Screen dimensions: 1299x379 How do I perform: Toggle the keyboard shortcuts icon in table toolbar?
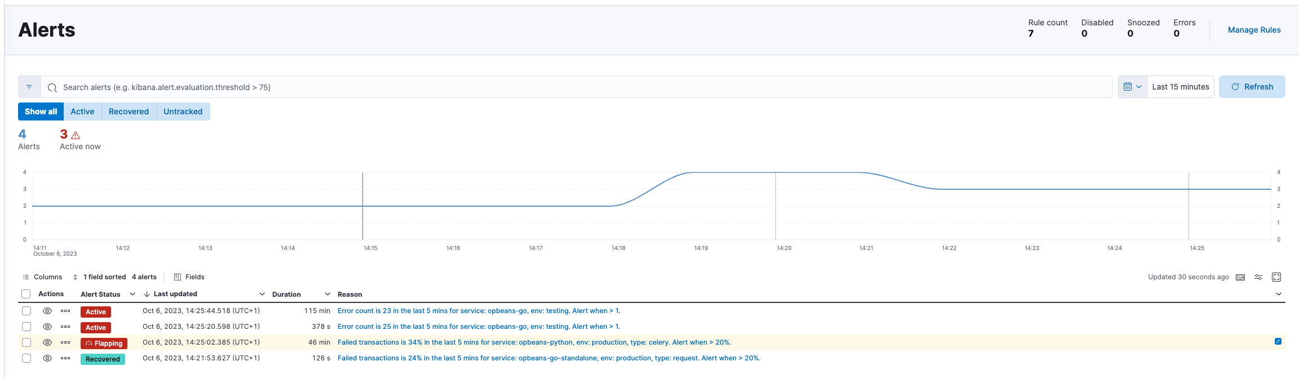coord(1240,277)
